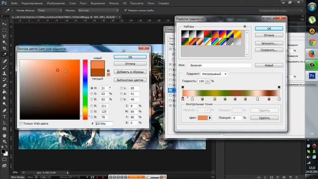
Task: Open the 'Окно' menu
Action: point(151,3)
